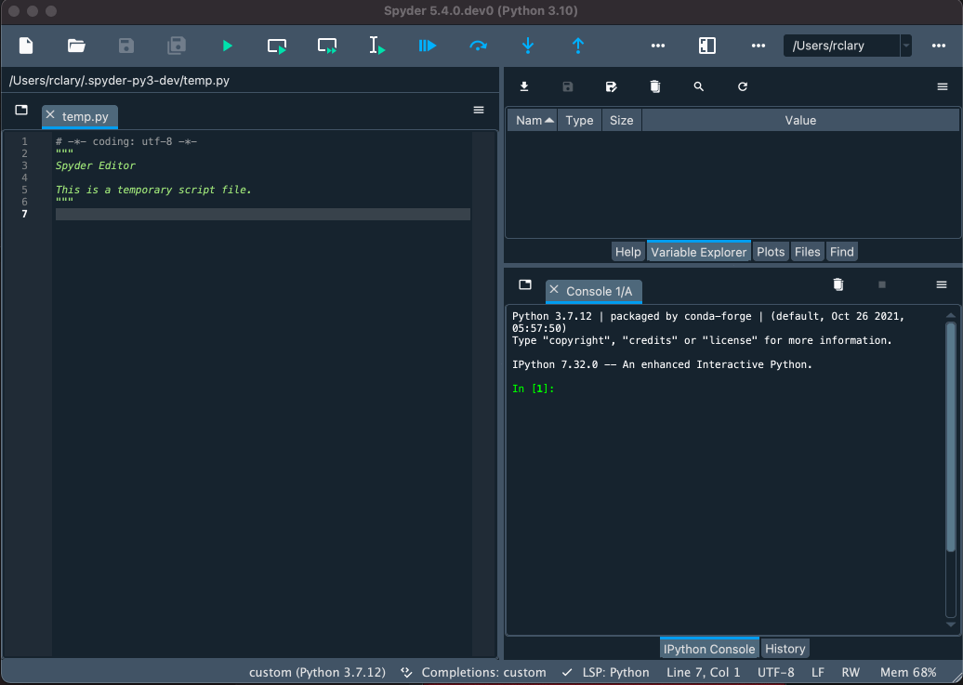
Task: Place cursor on editor line 7
Action: pos(263,214)
